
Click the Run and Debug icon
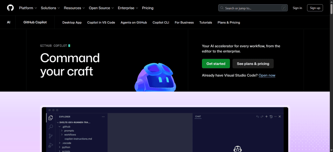coord(51,145)
